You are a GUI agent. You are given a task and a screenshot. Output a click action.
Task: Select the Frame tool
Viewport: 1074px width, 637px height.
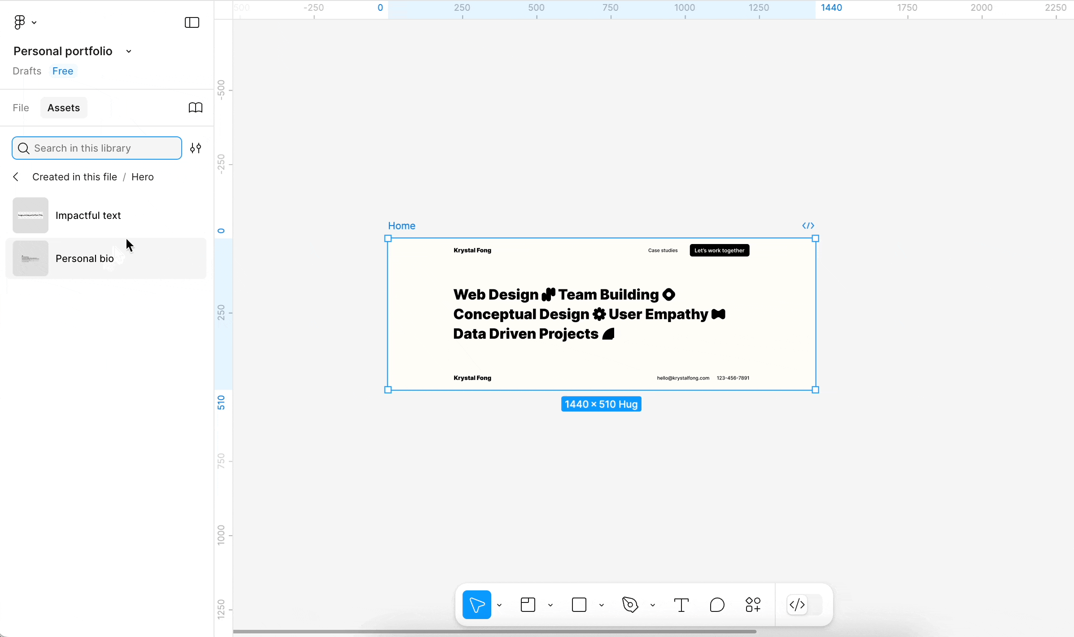pos(528,605)
